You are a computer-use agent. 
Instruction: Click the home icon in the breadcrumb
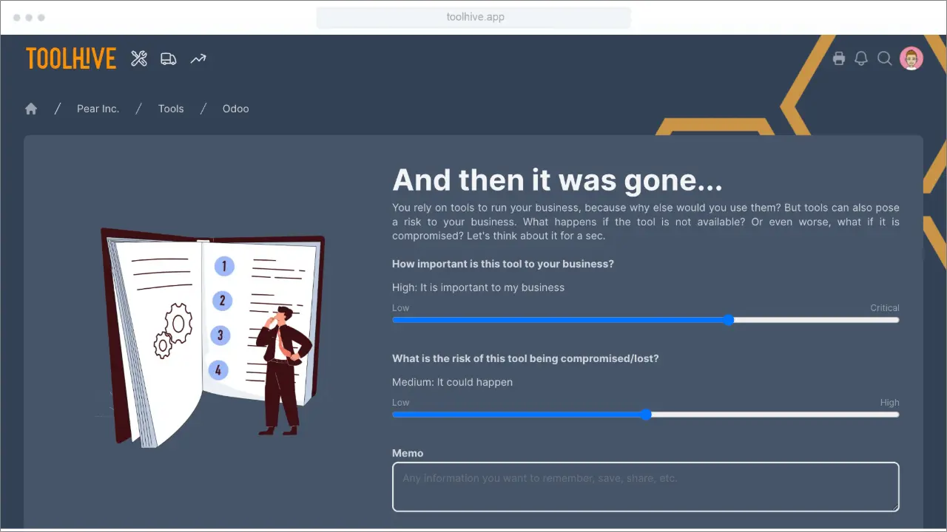coord(30,108)
